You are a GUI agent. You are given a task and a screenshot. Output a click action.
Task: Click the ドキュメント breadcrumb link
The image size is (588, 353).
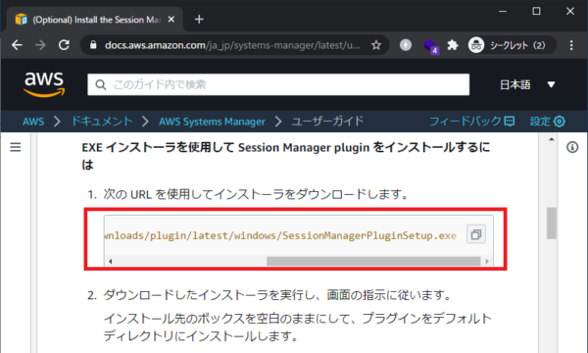102,122
